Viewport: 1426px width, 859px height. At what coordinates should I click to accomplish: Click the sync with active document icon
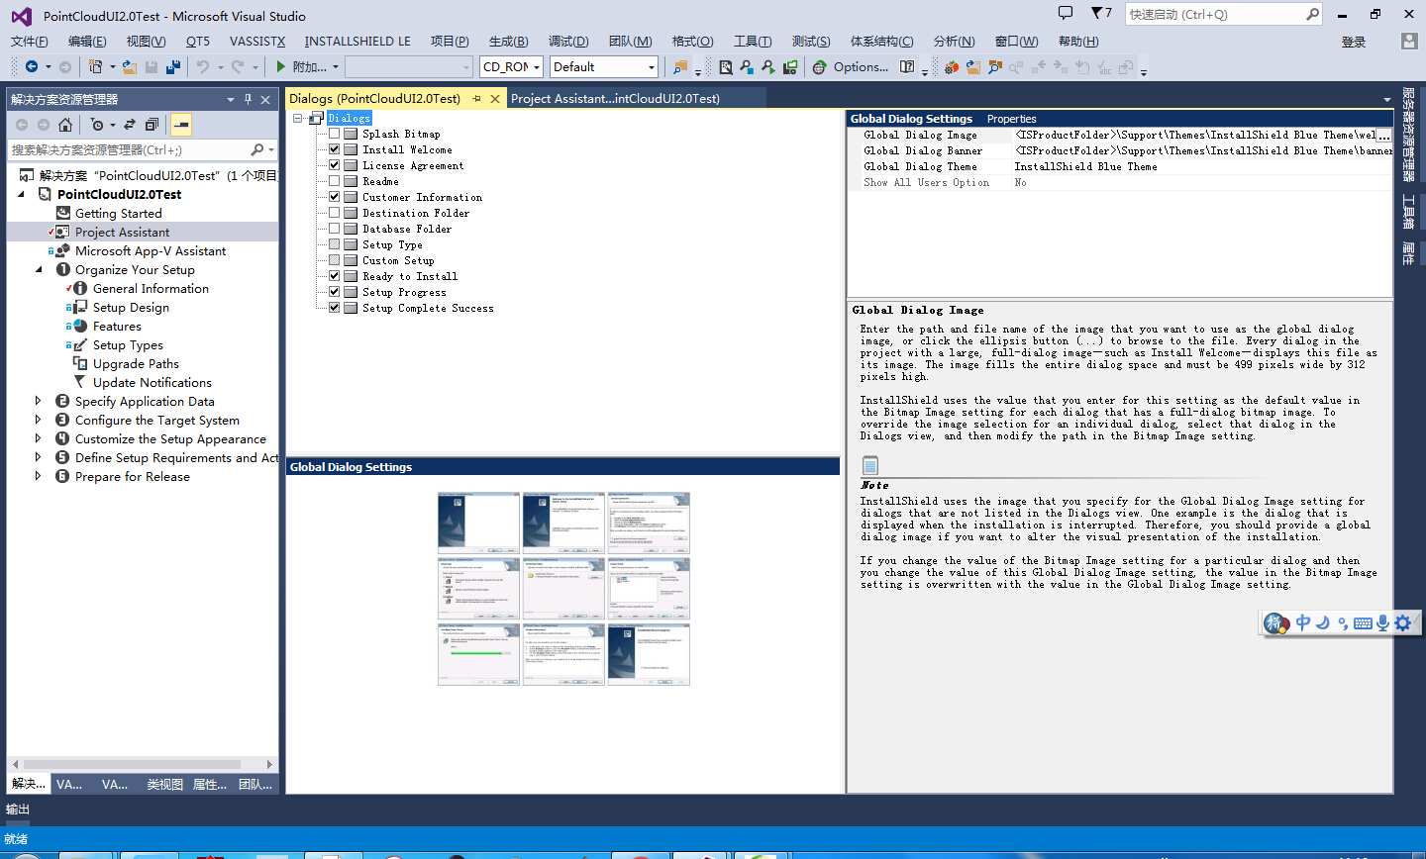[x=130, y=125]
